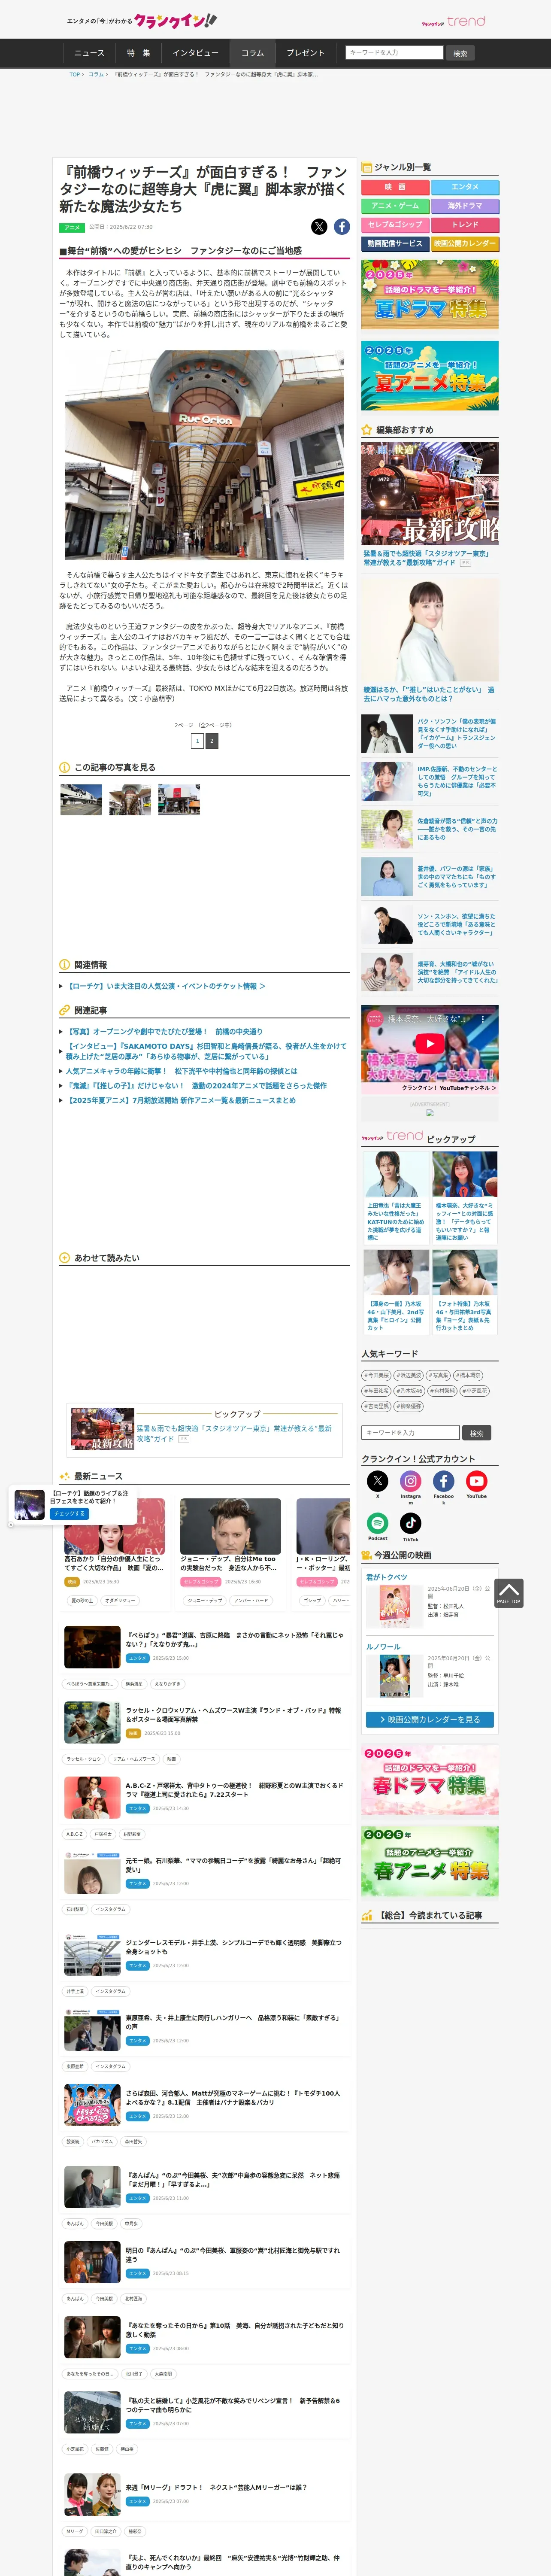551x2576 pixels.
Task: Click the header 検索 button
Action: [x=460, y=53]
